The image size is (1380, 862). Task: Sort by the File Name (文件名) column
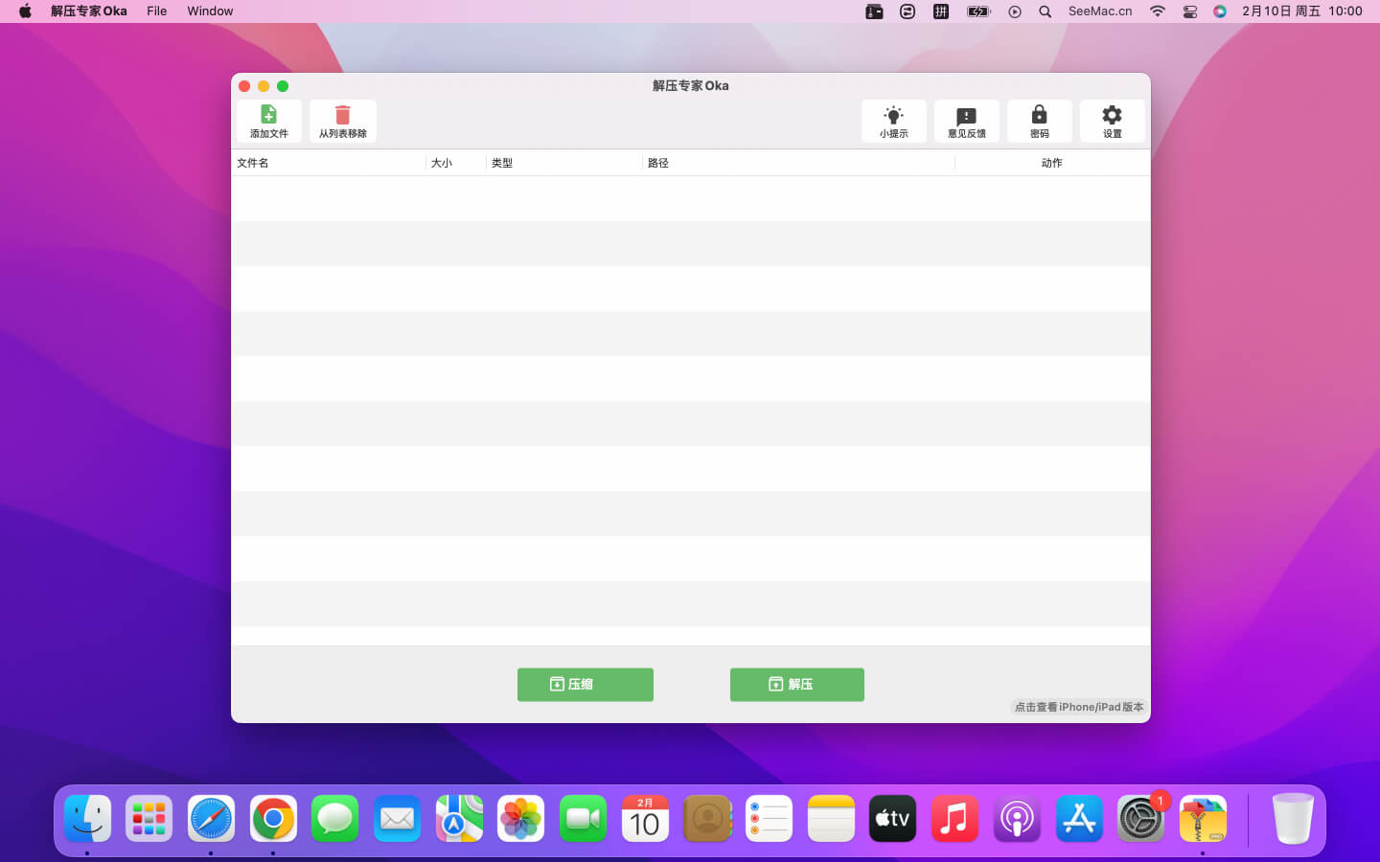point(253,163)
